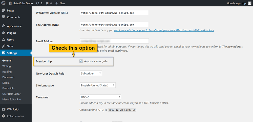Click Howdy, wp-script account link
This screenshot has height=122, width=253.
click(x=237, y=3)
